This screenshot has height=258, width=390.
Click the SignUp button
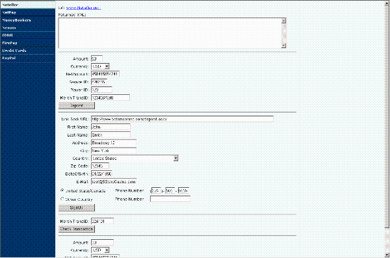click(77, 208)
